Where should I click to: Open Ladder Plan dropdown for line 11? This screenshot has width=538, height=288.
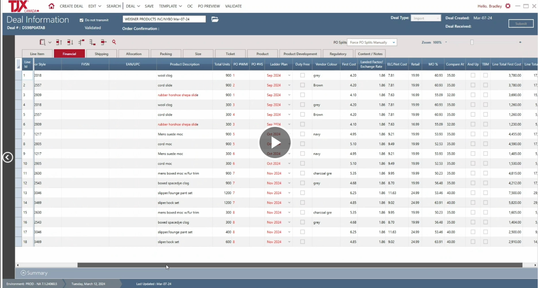pos(289,173)
